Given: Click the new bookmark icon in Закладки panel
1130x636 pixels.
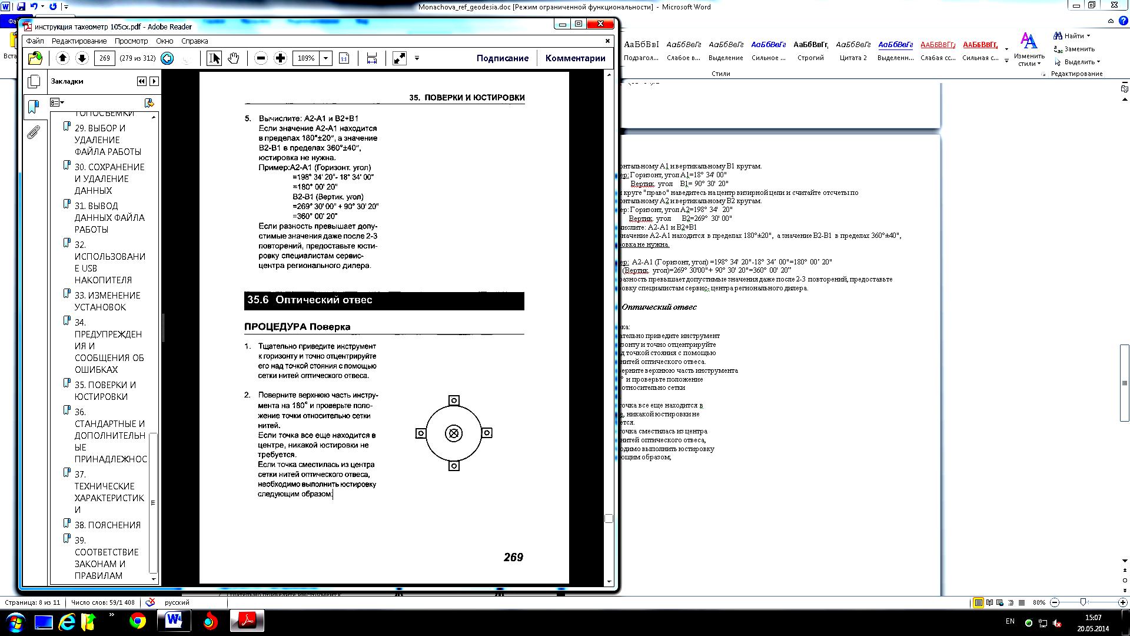Looking at the screenshot, I should coord(149,102).
